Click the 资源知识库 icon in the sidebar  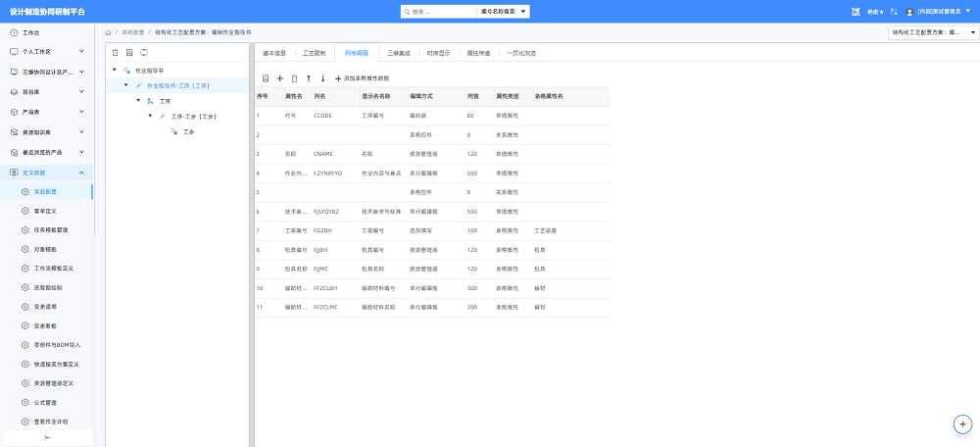pyautogui.click(x=14, y=132)
